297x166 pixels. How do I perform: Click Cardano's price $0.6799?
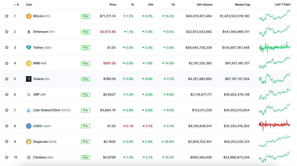109,157
